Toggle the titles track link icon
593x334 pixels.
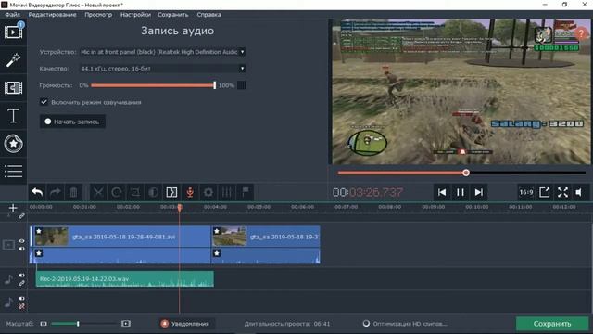[x=21, y=216]
